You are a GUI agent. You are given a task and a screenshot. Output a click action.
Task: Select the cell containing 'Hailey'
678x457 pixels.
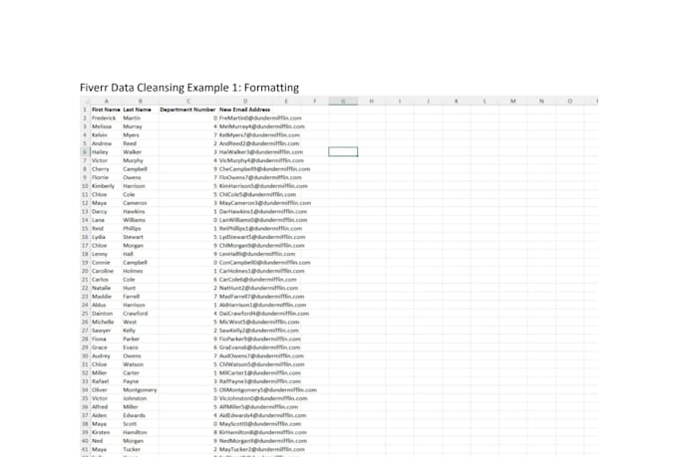click(x=106, y=152)
